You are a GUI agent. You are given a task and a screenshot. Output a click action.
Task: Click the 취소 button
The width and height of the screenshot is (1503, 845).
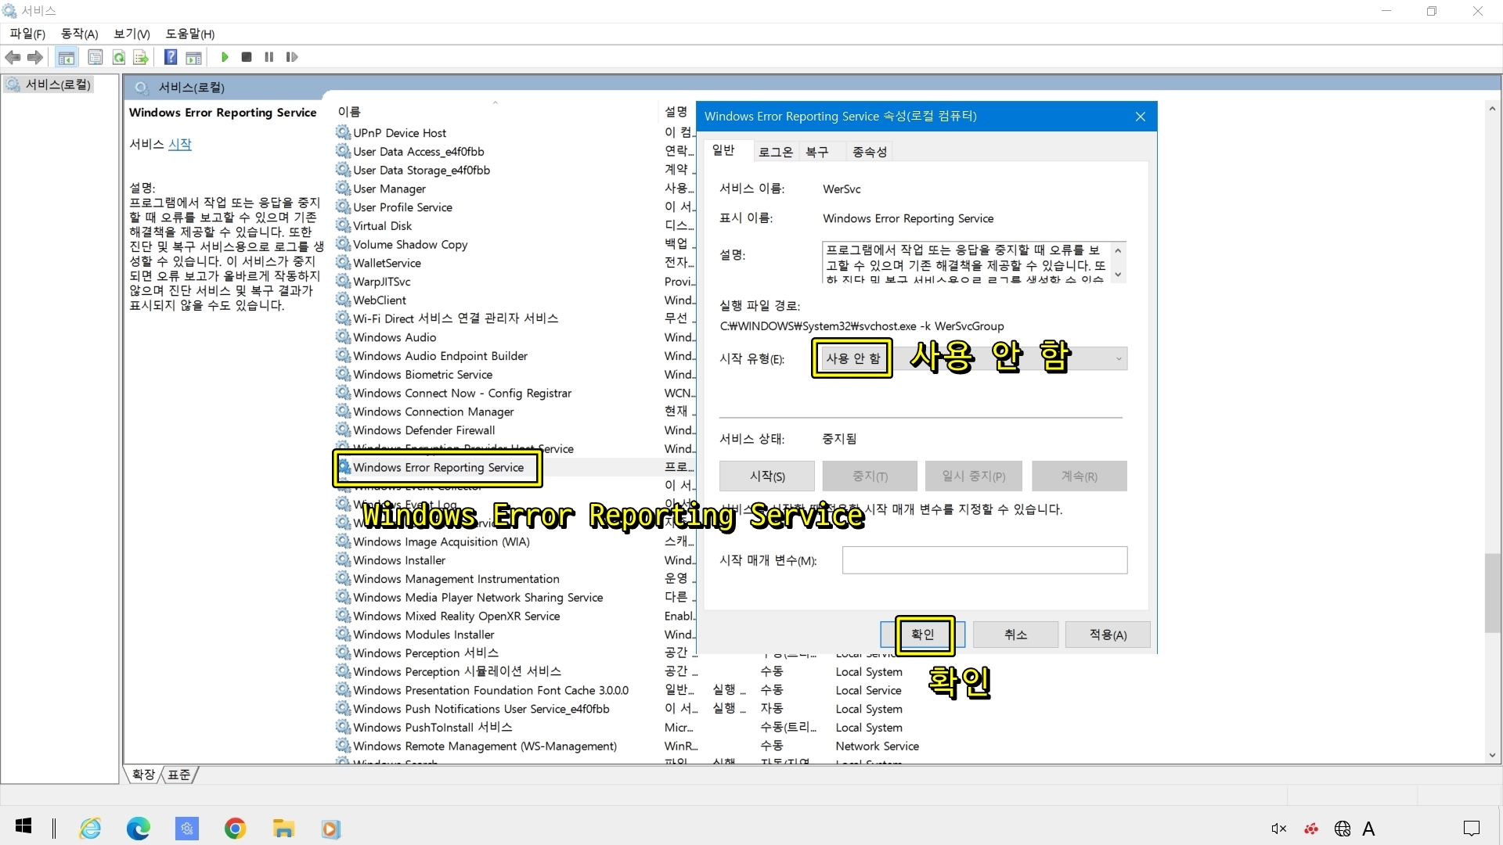(x=1015, y=635)
